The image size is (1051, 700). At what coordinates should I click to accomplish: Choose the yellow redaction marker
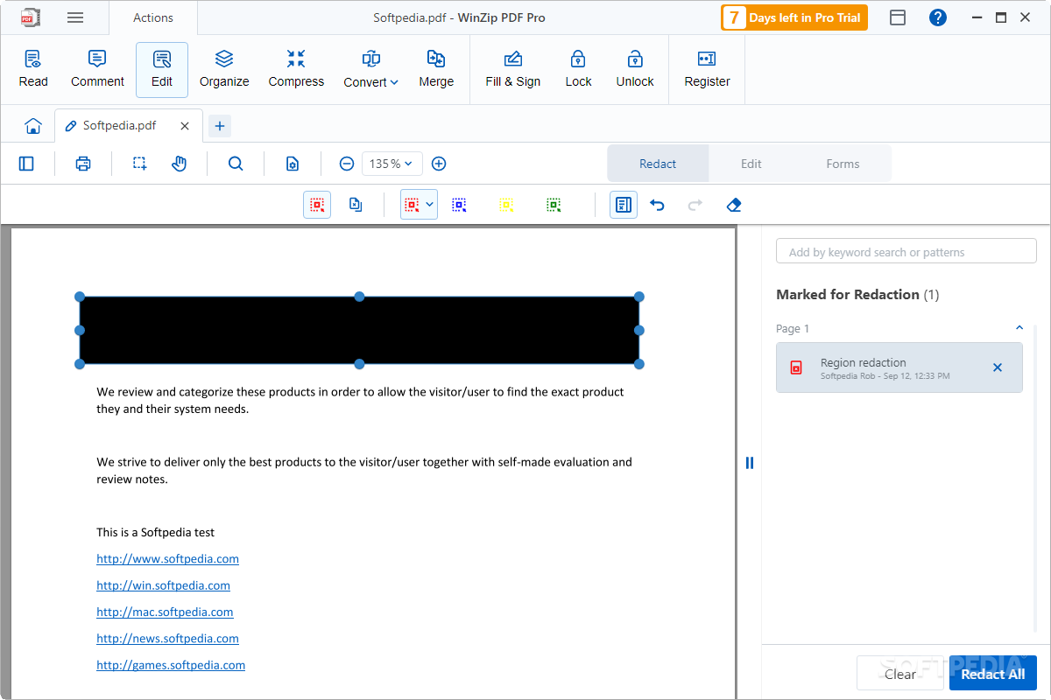tap(506, 205)
